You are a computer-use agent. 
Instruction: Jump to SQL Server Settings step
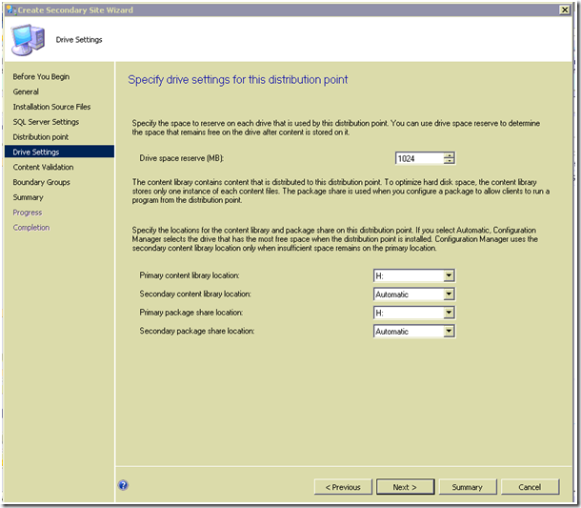coord(46,122)
